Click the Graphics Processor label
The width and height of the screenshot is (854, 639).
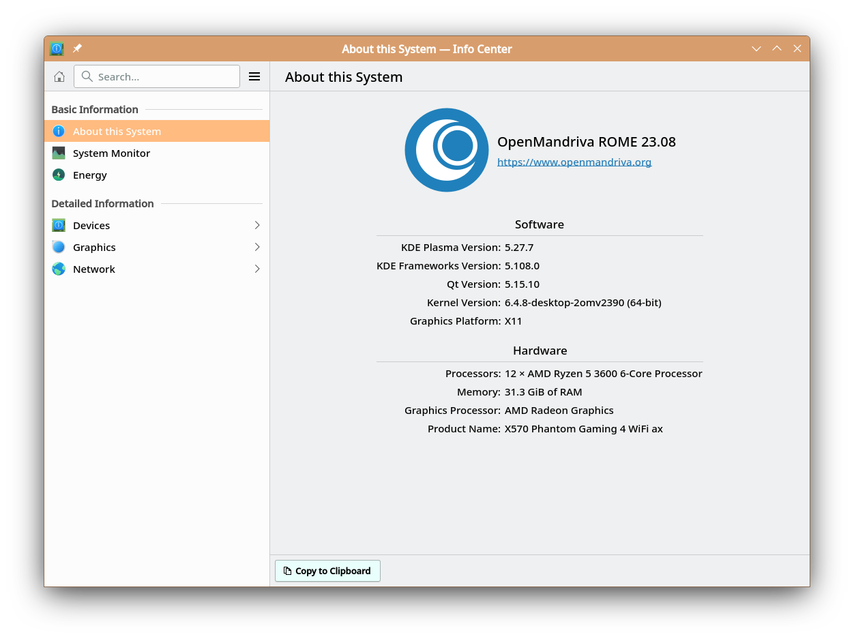(453, 410)
